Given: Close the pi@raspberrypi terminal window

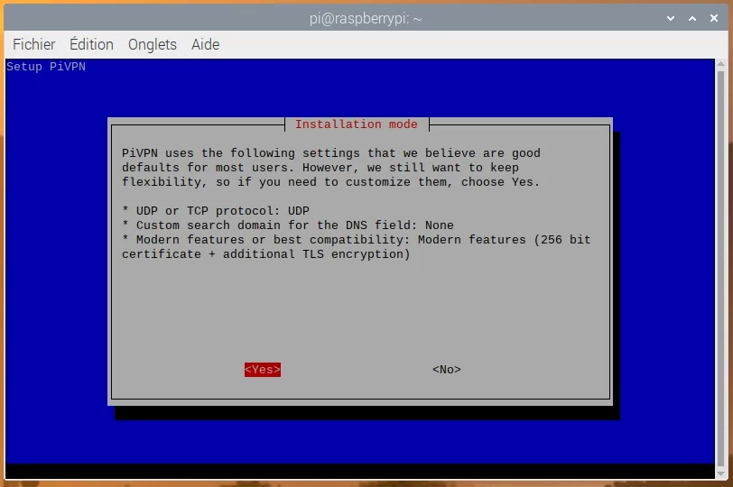Looking at the screenshot, I should coord(714,18).
